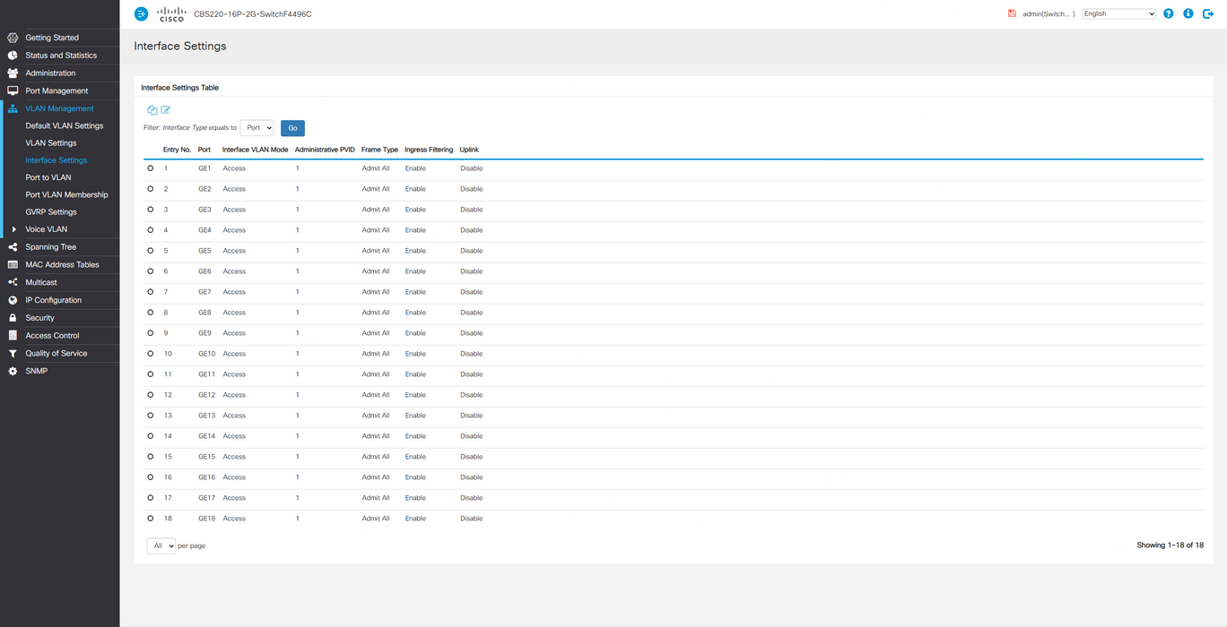Click the Port Management monitor icon
This screenshot has height=627, width=1227.
click(x=13, y=90)
